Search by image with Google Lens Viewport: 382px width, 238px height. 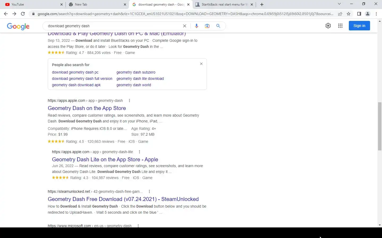tap(207, 26)
